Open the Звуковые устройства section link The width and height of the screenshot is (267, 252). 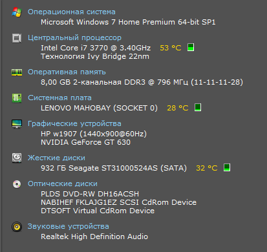point(69,226)
